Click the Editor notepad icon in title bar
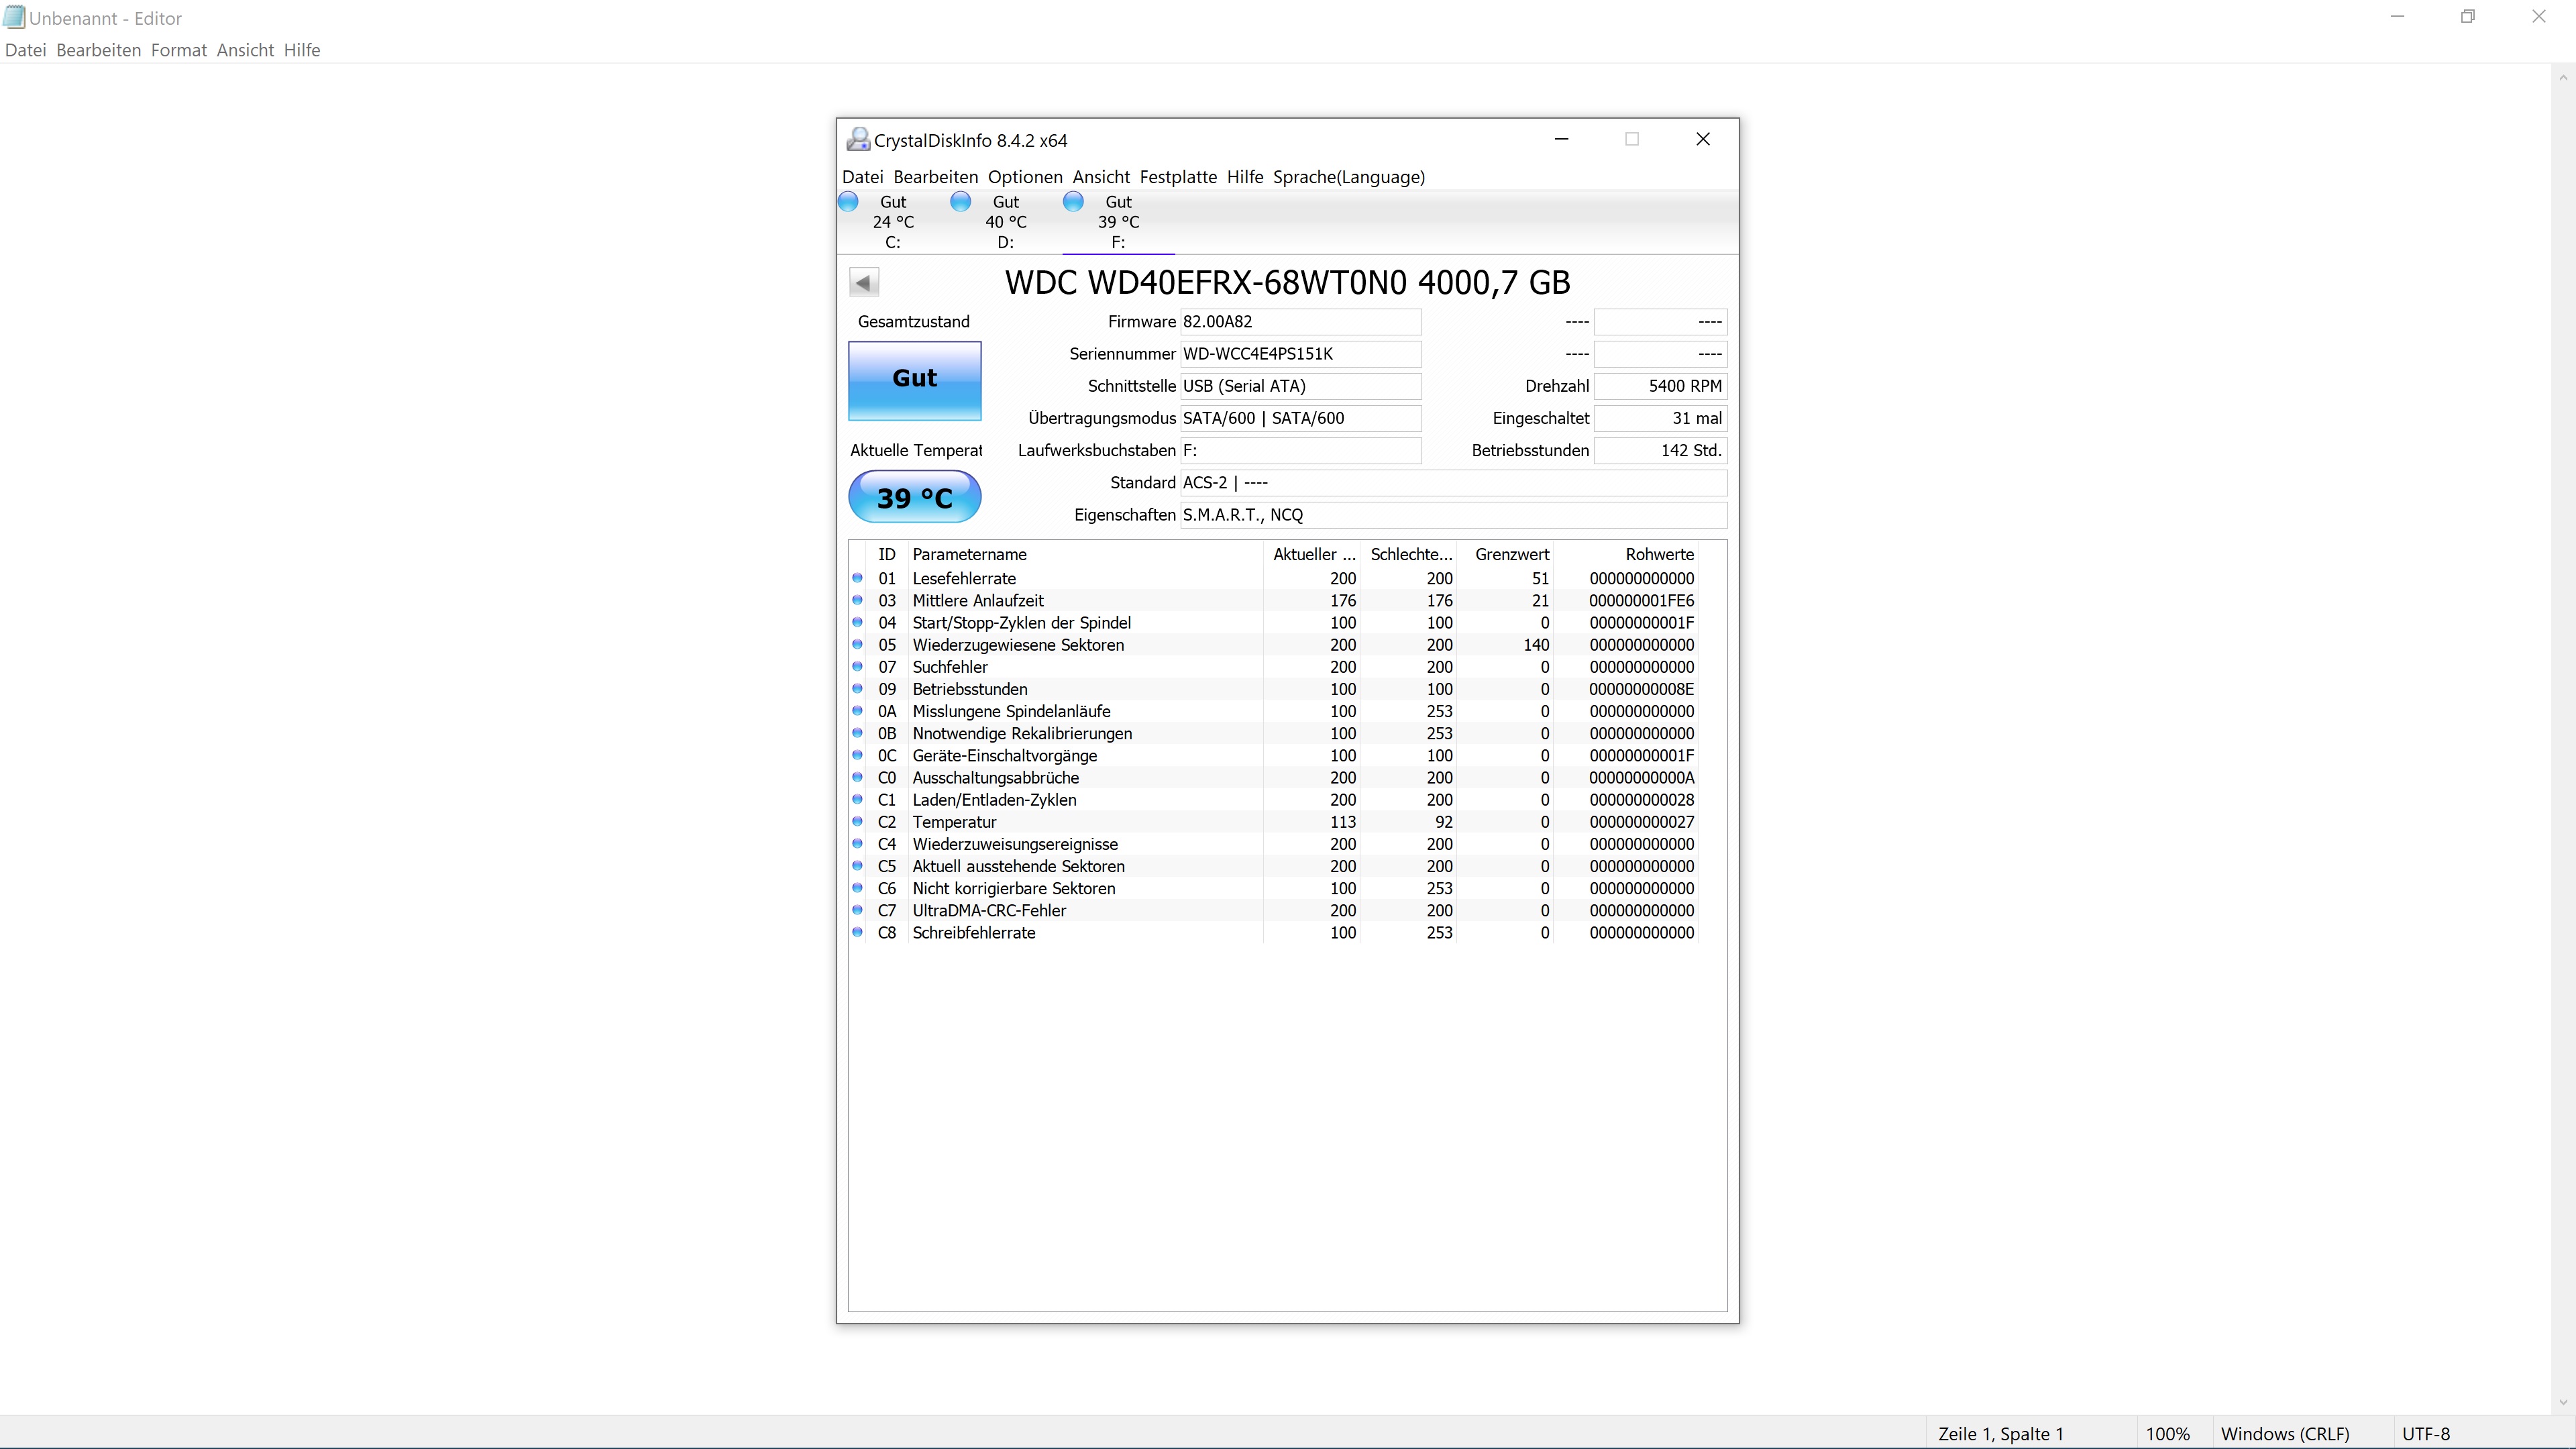 coord(14,17)
